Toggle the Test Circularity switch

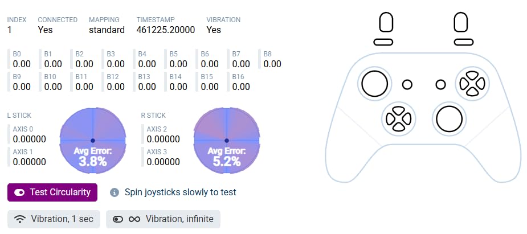click(x=20, y=192)
